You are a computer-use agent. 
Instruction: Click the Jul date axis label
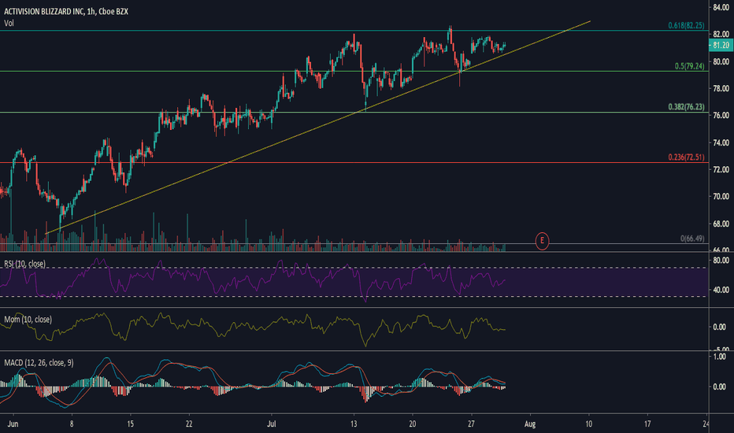coord(272,424)
